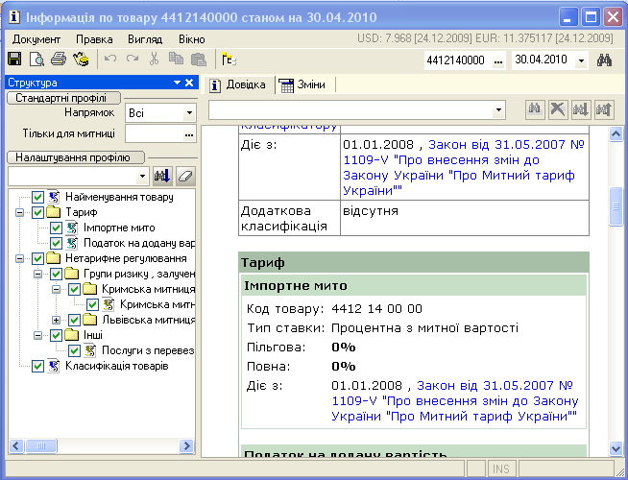Open the Вигляд menu

(145, 39)
